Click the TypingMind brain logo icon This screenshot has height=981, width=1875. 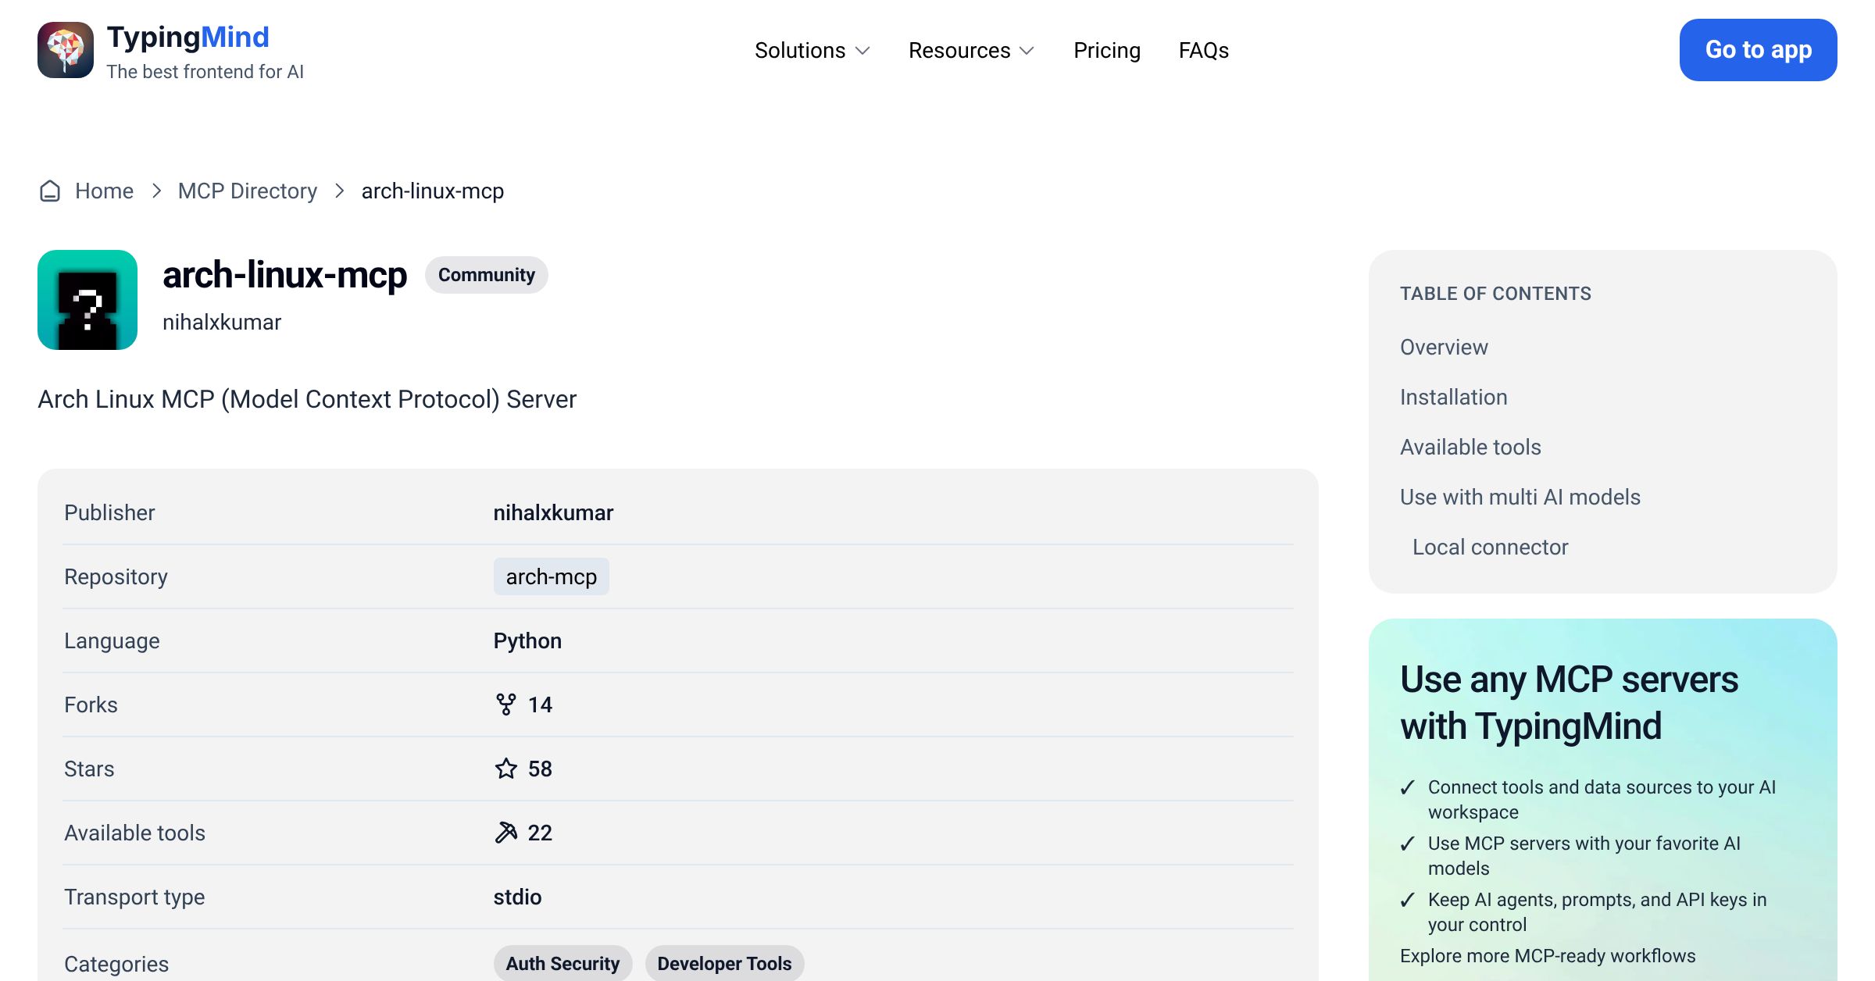tap(66, 50)
